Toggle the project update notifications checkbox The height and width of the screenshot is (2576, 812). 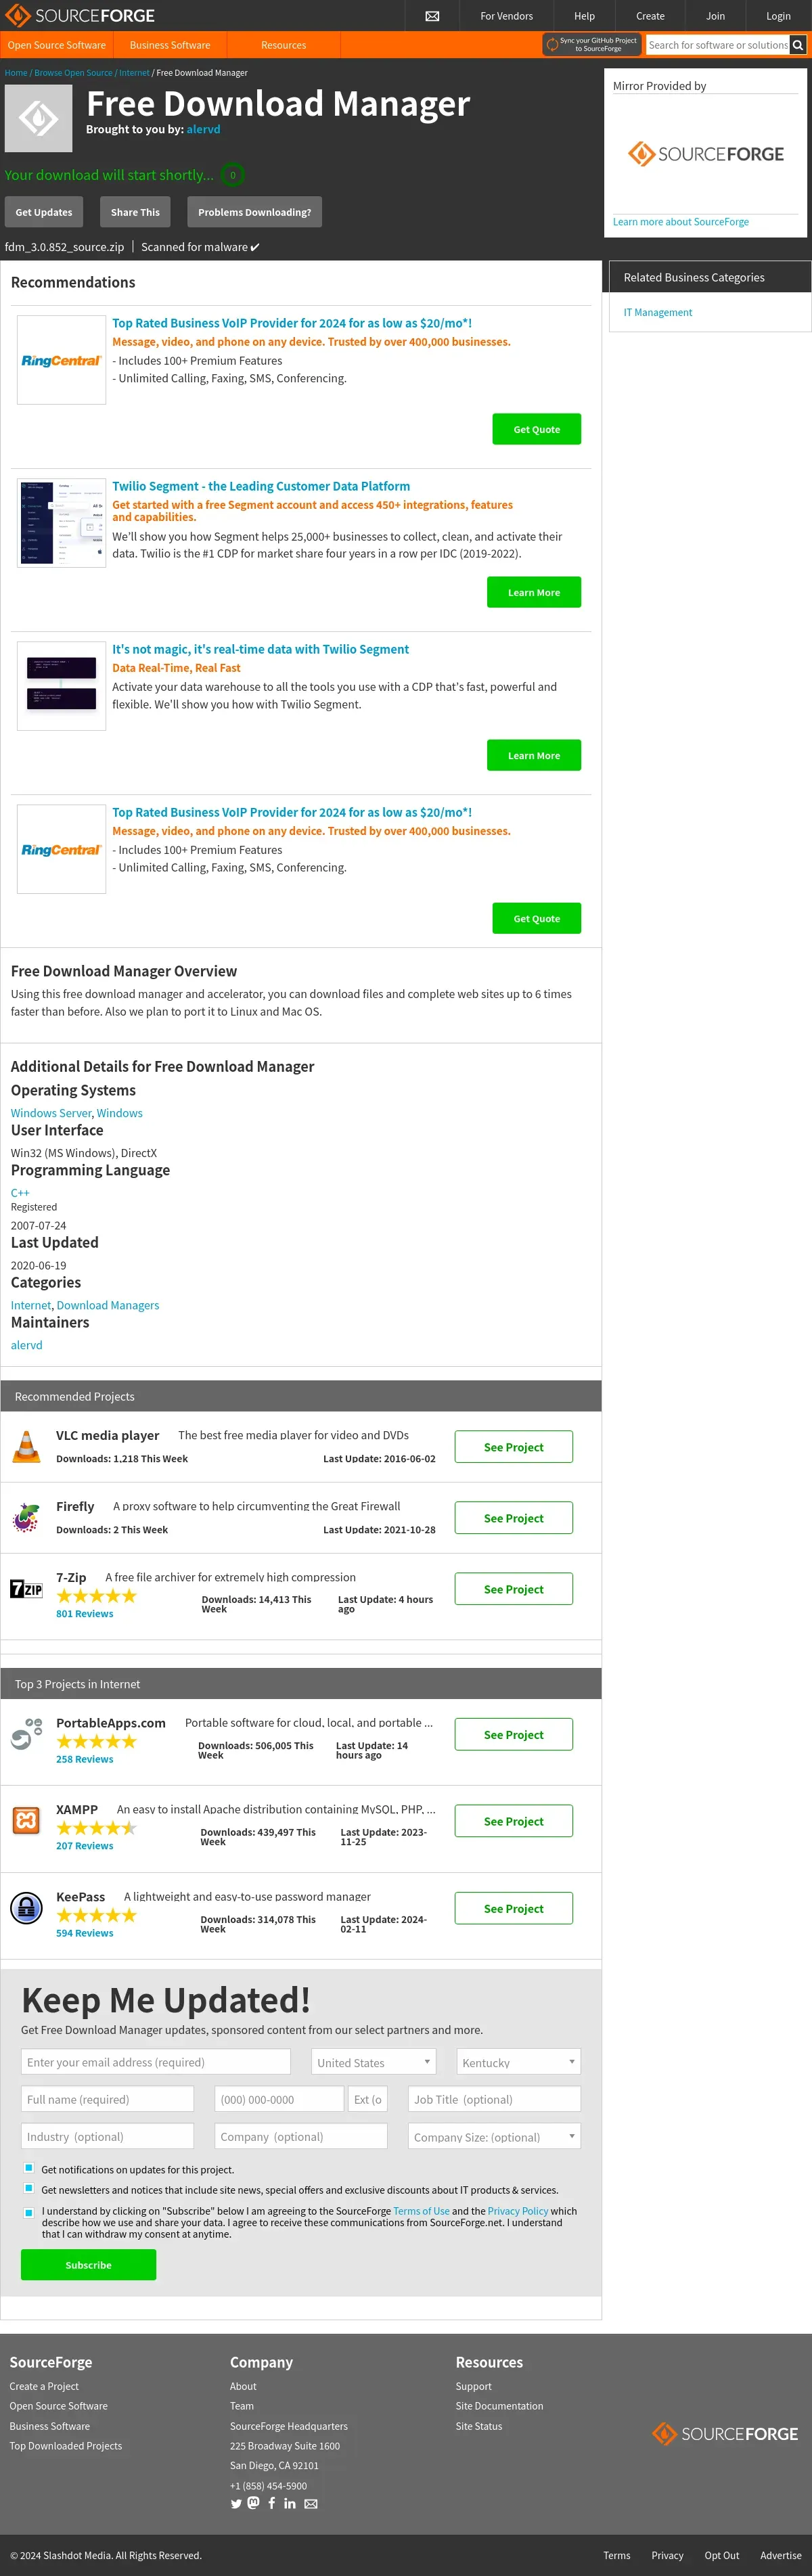[29, 2168]
